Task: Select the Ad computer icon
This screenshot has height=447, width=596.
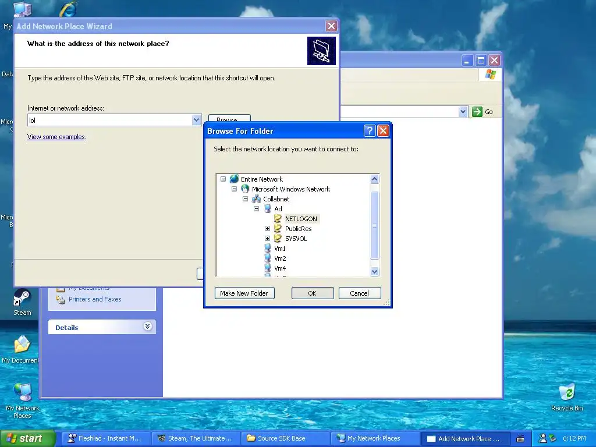Action: tap(267, 209)
